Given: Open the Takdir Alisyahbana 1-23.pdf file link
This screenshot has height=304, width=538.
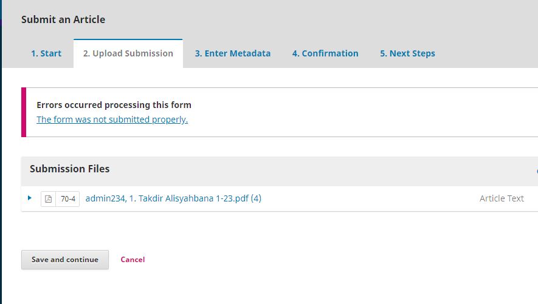Looking at the screenshot, I should 173,198.
